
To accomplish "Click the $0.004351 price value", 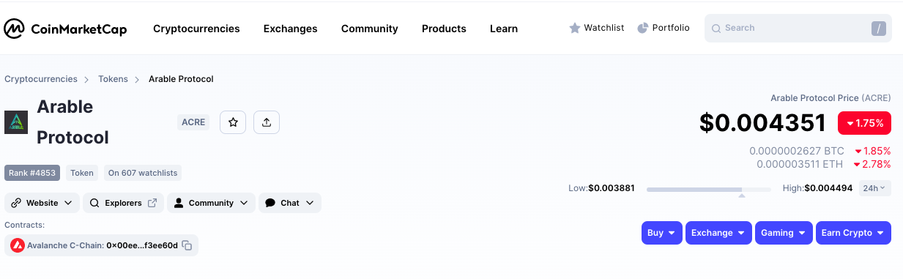I will (762, 123).
